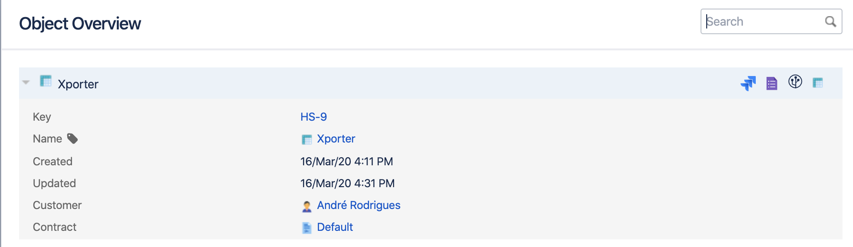Open the HS-9 key link
Image resolution: width=853 pixels, height=247 pixels.
pos(314,117)
